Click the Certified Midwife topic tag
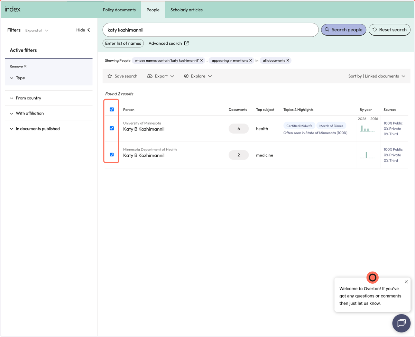 click(299, 126)
